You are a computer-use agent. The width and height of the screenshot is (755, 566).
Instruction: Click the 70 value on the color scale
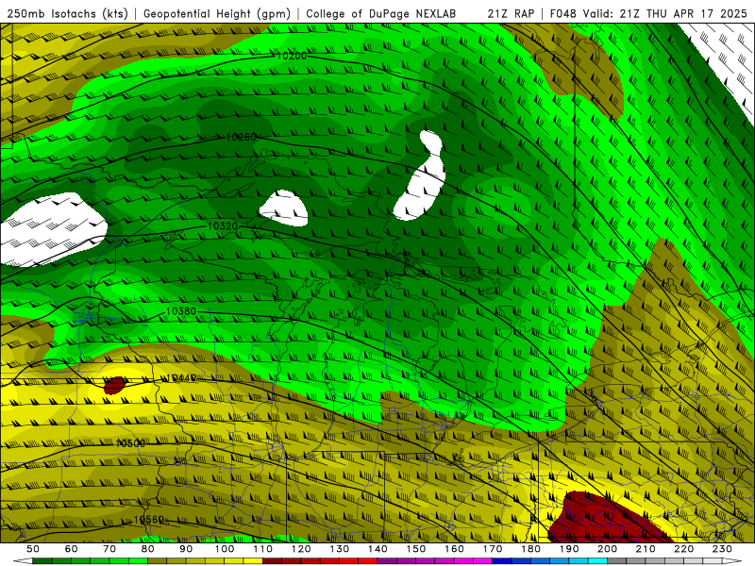click(109, 549)
